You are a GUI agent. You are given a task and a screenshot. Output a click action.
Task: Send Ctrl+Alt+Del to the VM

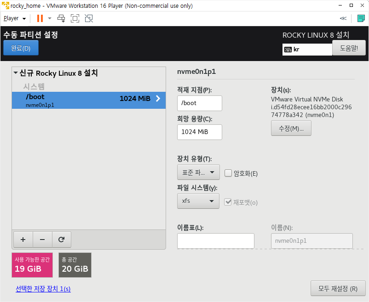tap(61, 18)
